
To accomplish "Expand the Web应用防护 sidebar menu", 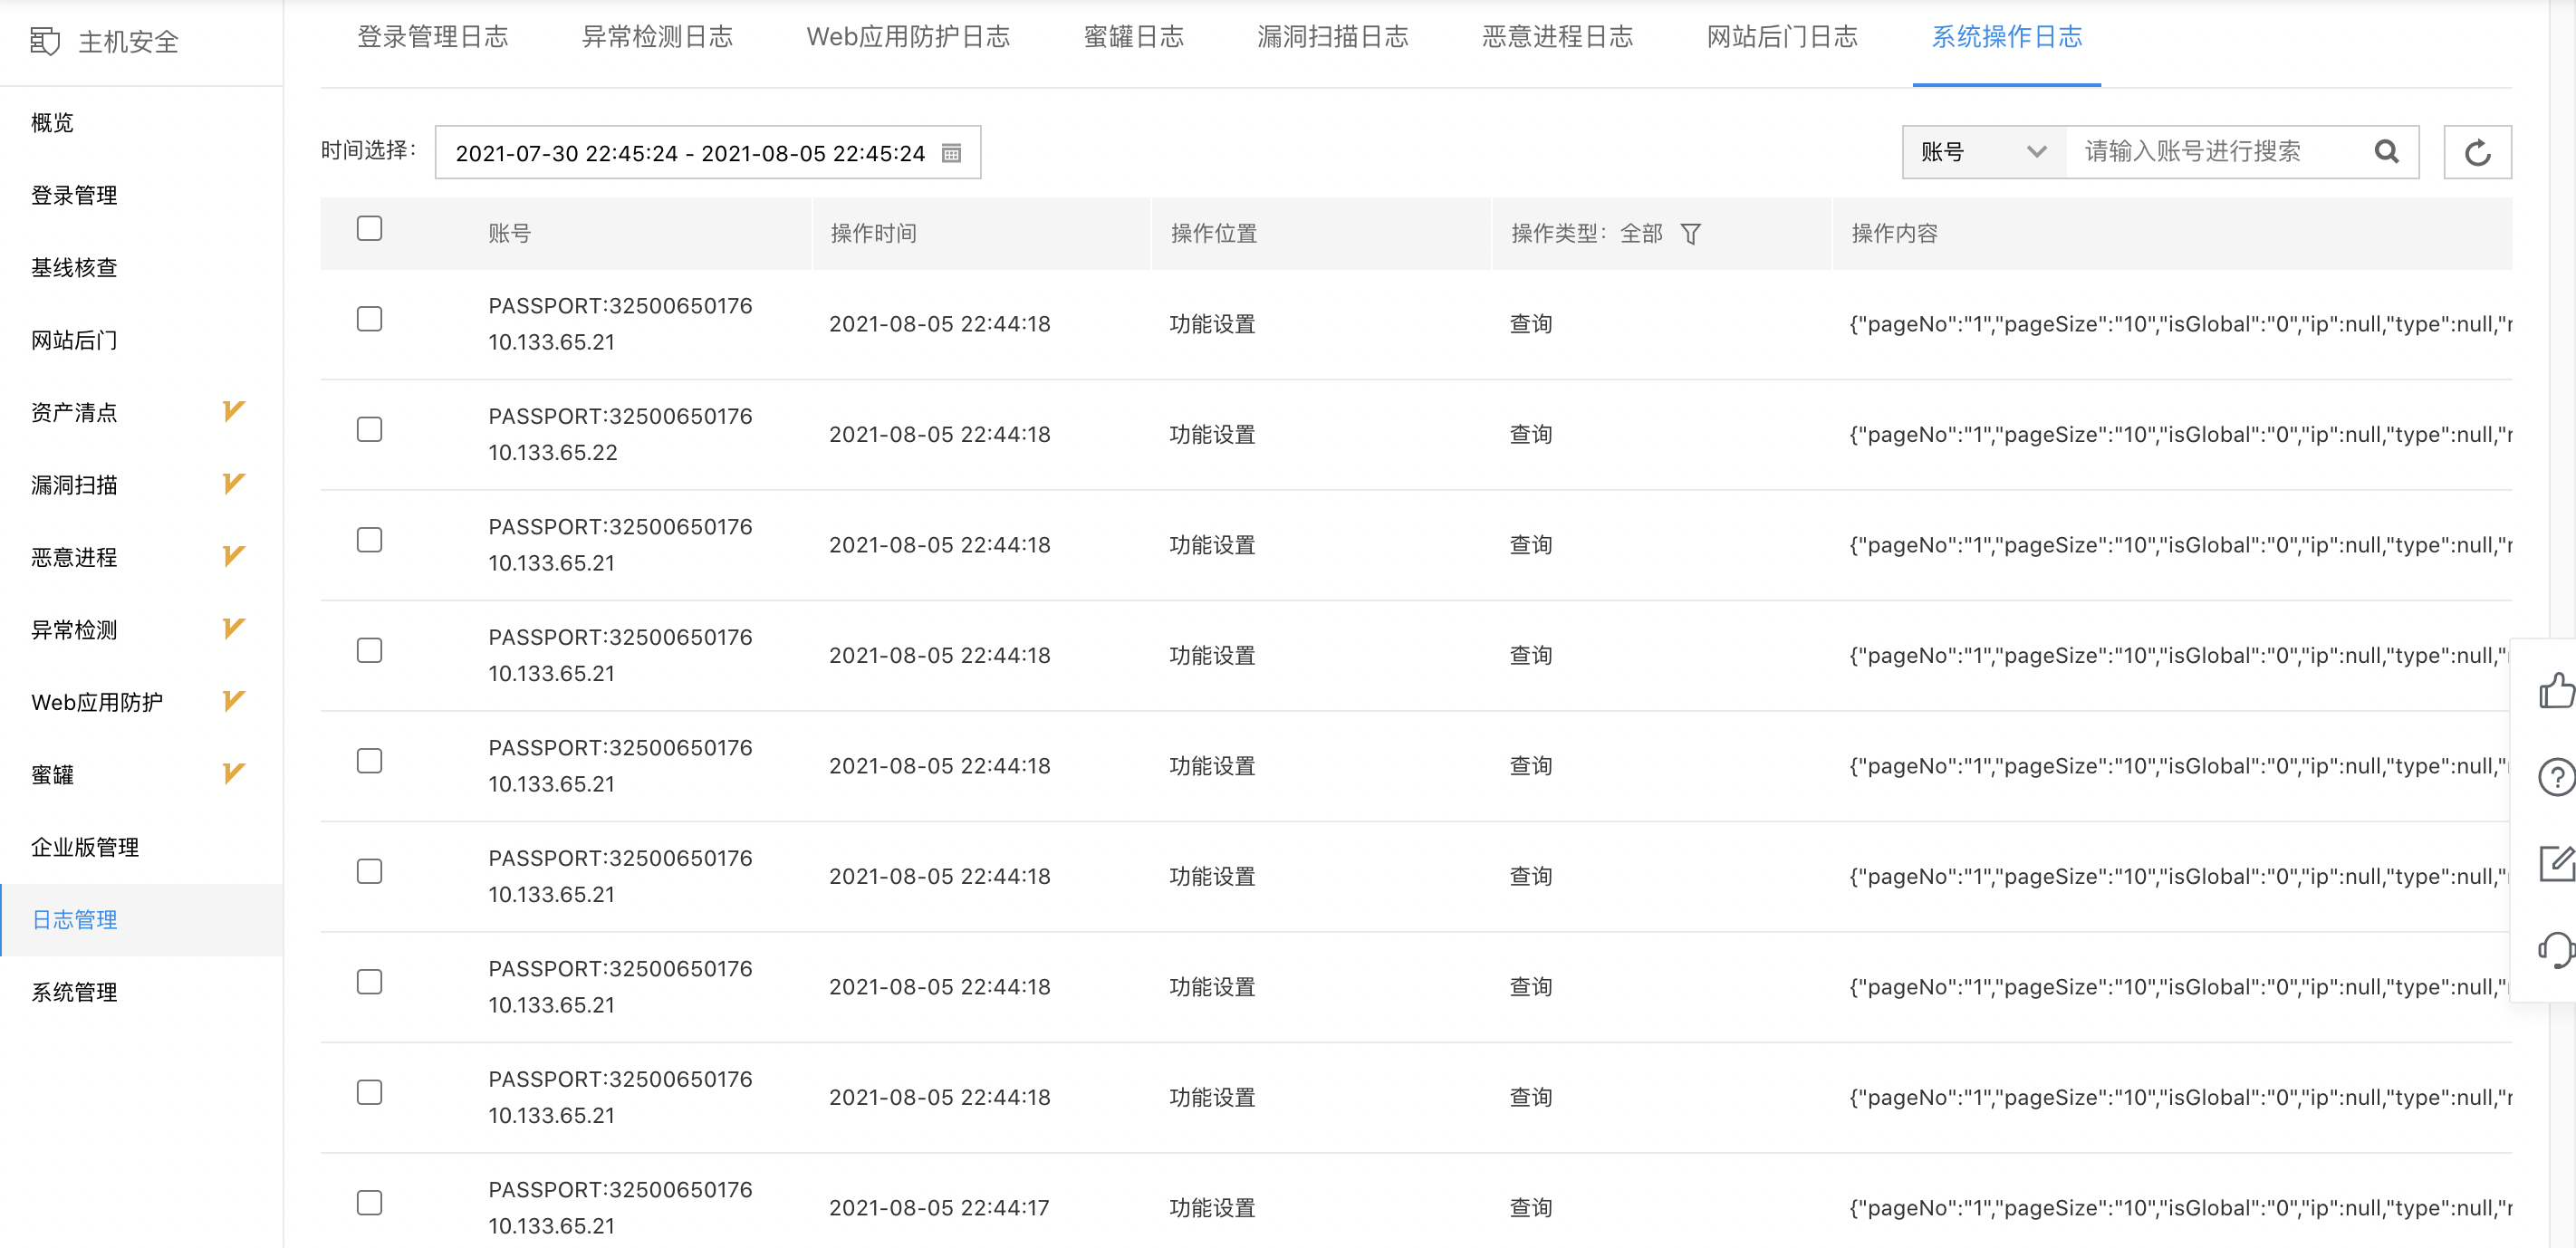I will point(141,702).
